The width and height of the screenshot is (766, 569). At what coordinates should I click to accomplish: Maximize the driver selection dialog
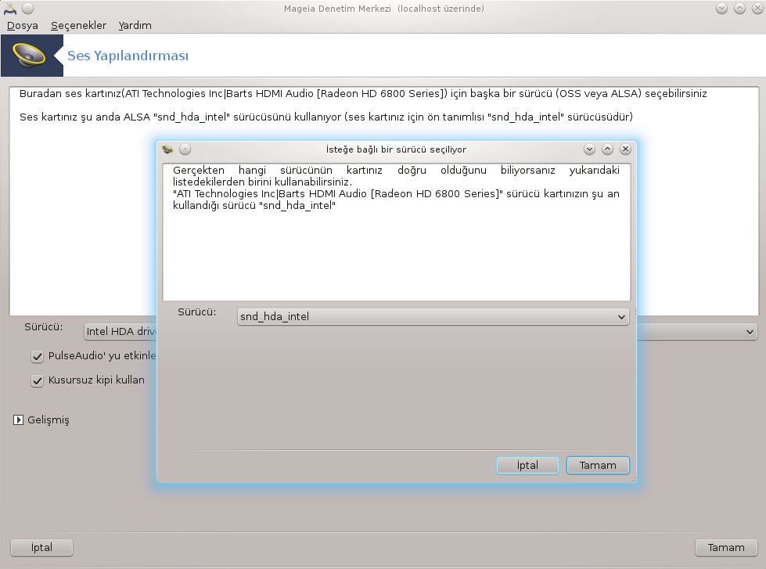[x=607, y=149]
